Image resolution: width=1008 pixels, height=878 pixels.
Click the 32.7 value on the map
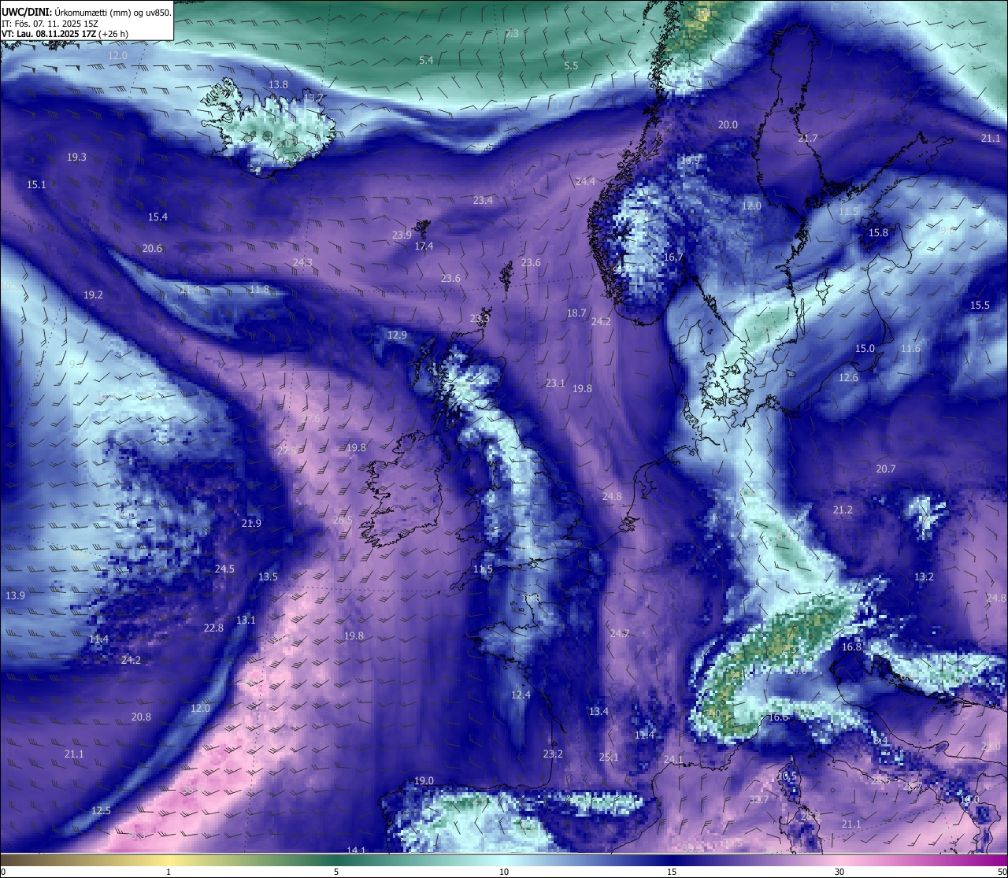tap(758, 800)
